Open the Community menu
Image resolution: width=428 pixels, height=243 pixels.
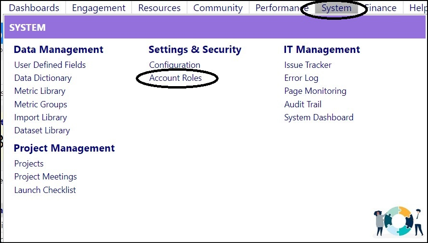click(218, 8)
